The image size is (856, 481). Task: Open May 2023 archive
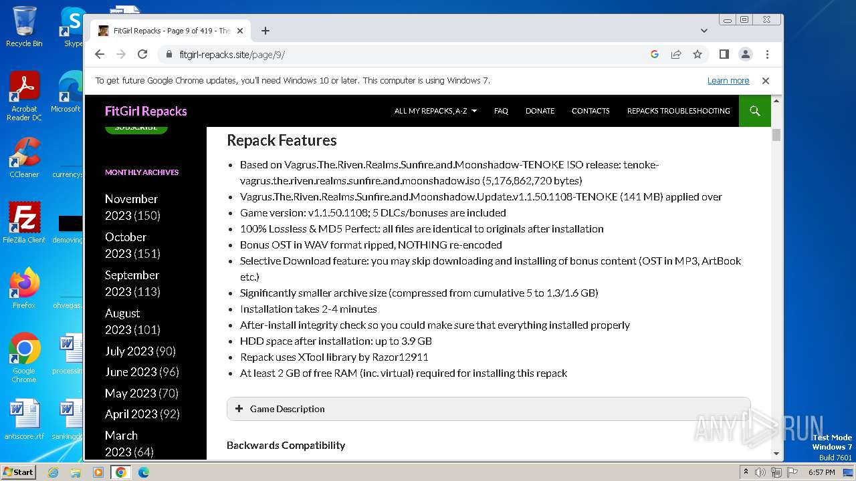click(x=130, y=393)
